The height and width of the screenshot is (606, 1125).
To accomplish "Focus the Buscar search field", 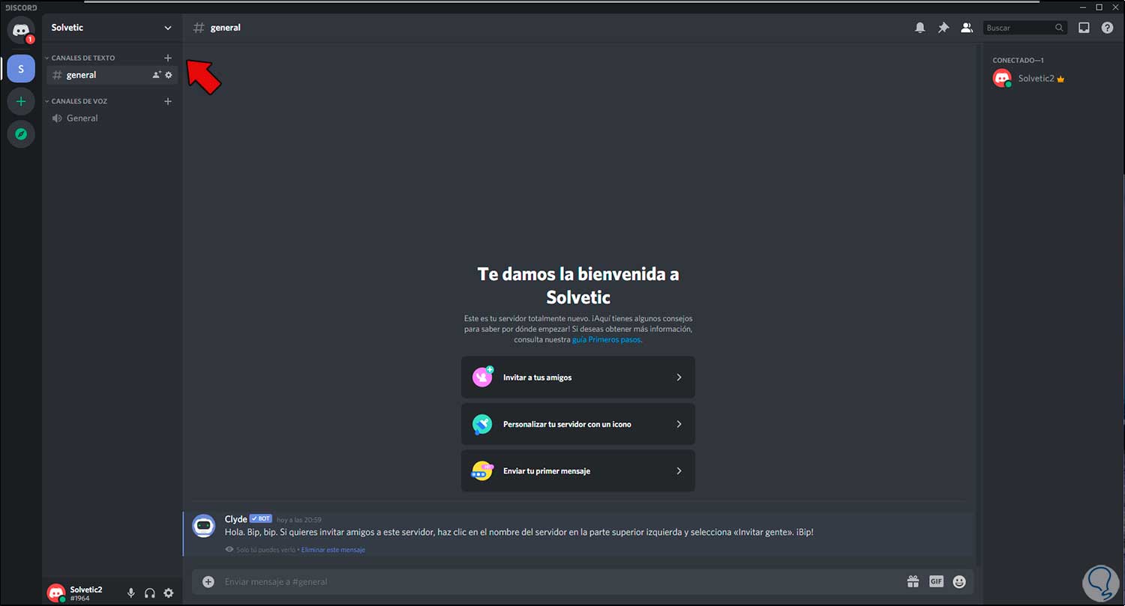I will pyautogui.click(x=1024, y=28).
